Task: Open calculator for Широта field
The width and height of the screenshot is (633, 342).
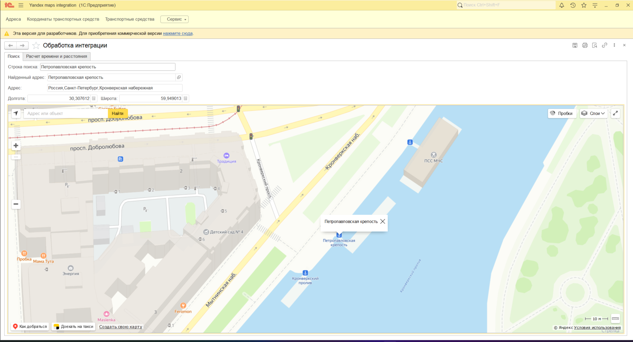Action: tap(186, 99)
